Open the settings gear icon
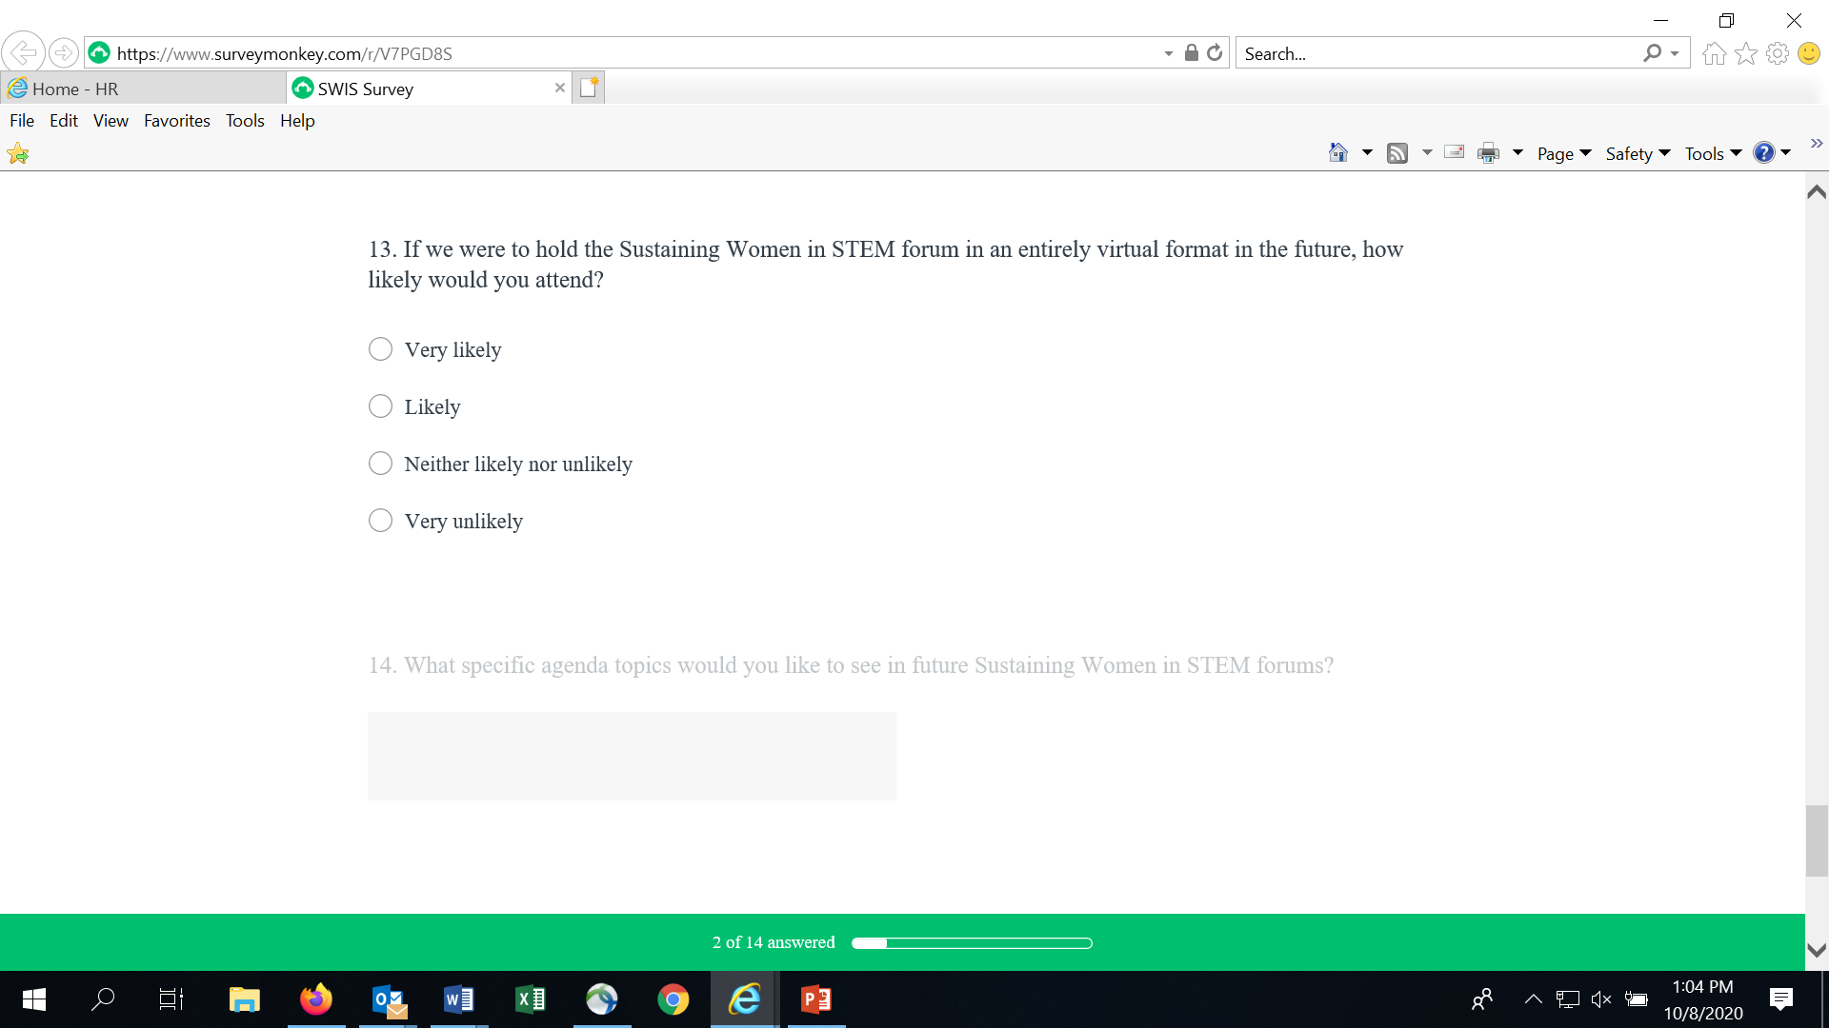Viewport: 1829px width, 1028px height. click(1778, 54)
